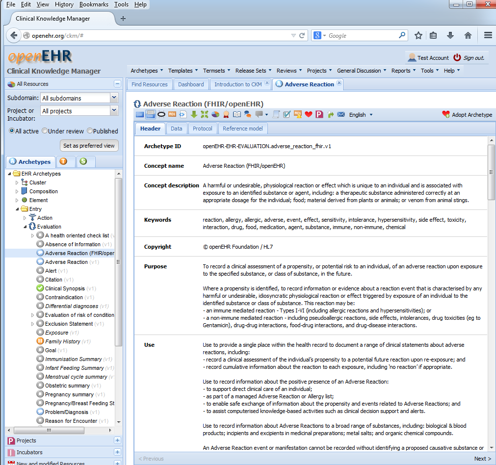
Task: Select the All active radio button
Action: pos(12,131)
